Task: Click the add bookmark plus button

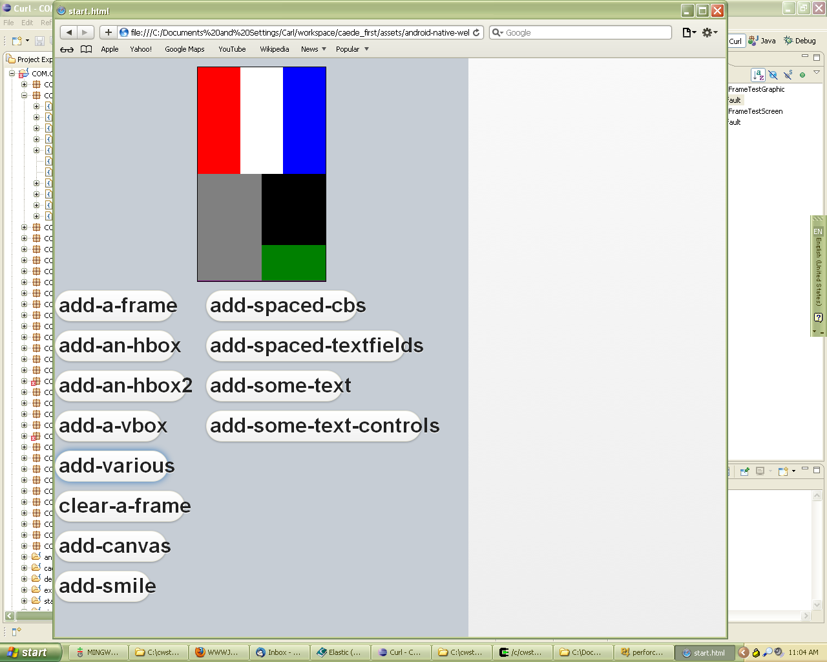Action: point(109,32)
